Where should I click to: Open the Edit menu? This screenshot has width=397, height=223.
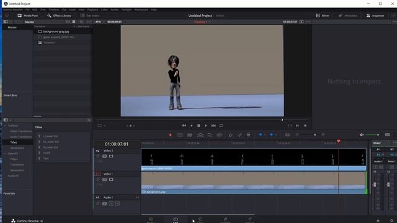pyautogui.click(x=35, y=10)
